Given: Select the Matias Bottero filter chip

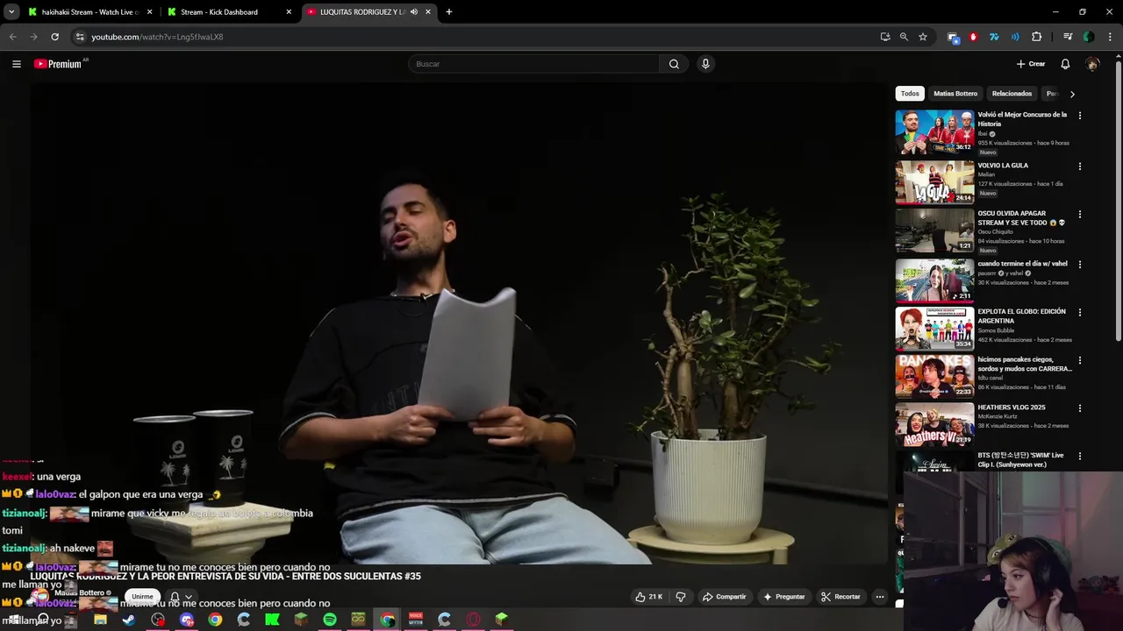Looking at the screenshot, I should pos(955,94).
